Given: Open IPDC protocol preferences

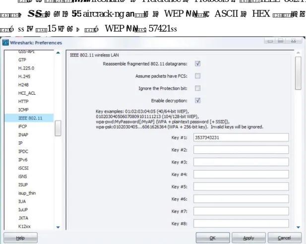Looking at the screenshot, I should pos(23,151).
